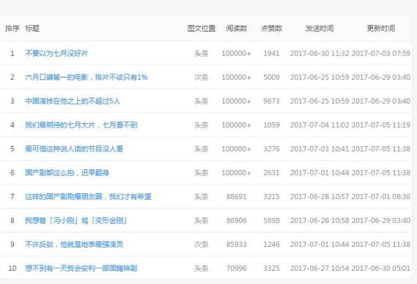Click update time 2017-06-30 05:01
This screenshot has width=417, height=284.
[x=381, y=268]
